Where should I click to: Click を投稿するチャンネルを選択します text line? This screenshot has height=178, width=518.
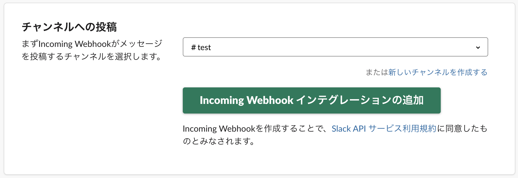(92, 56)
